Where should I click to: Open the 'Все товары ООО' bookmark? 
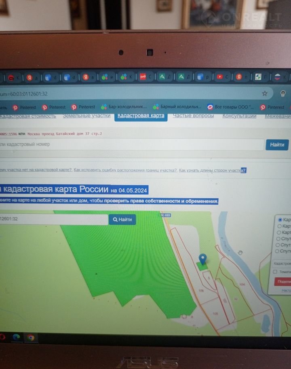click(x=230, y=107)
